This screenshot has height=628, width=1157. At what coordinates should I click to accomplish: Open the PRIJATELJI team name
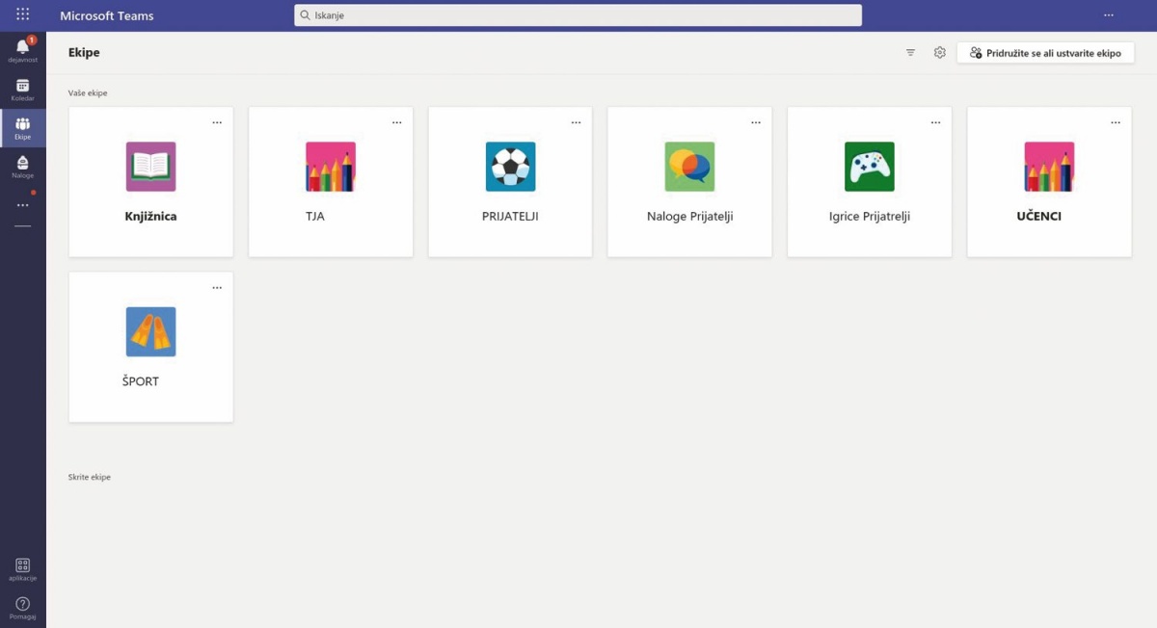[510, 217]
